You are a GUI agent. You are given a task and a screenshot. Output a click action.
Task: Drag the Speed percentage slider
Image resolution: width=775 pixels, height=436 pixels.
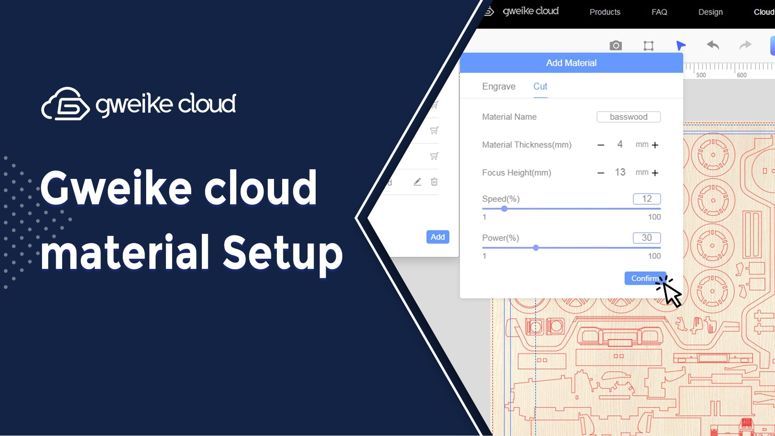tap(503, 209)
